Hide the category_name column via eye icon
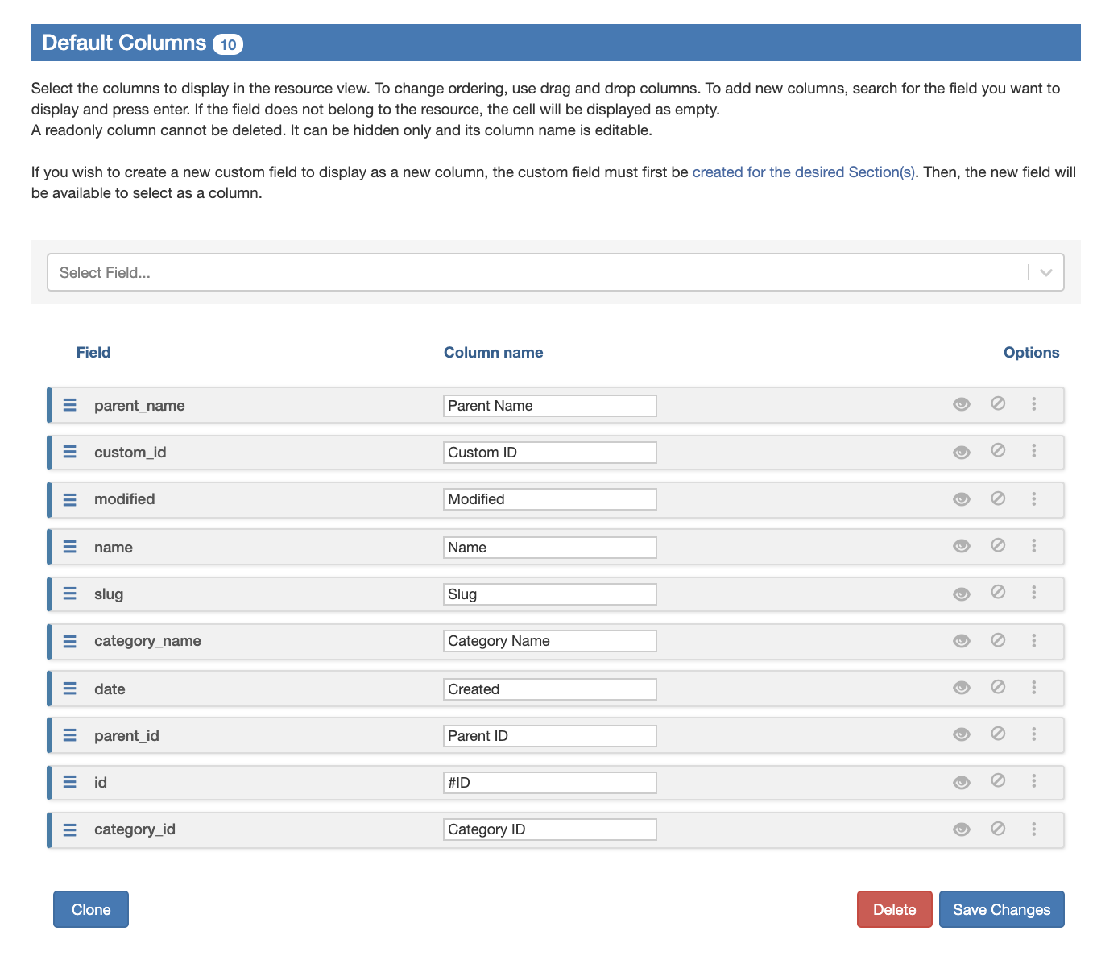Viewport: 1097px width, 968px height. click(x=961, y=641)
